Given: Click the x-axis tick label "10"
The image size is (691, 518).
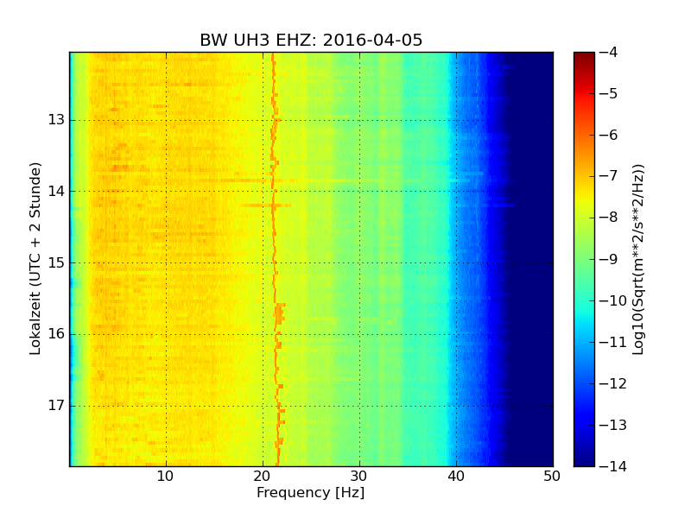Looking at the screenshot, I should pos(165,477).
